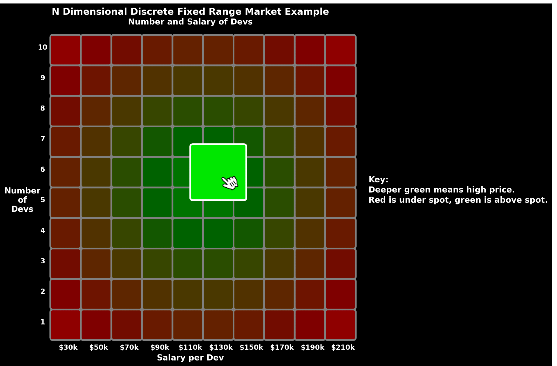The width and height of the screenshot is (557, 366).
Task: Pick cell at $70k salary, 2 devs
Action: (x=127, y=294)
